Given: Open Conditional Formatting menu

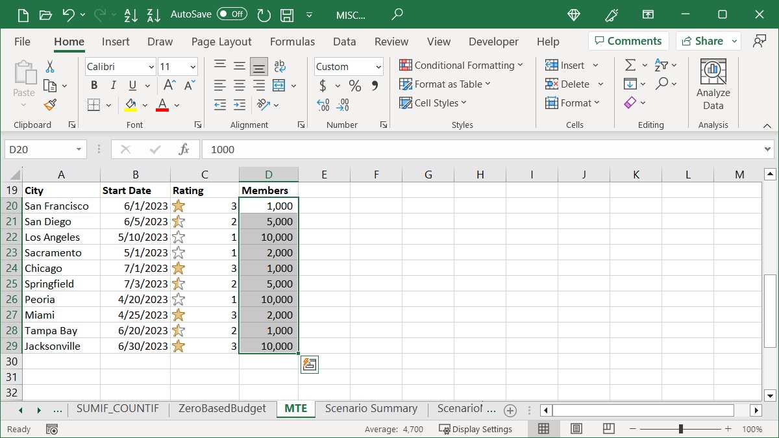Looking at the screenshot, I should tap(462, 65).
